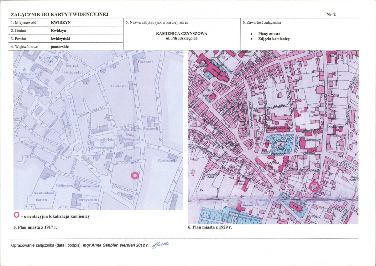Click the pink location circle on 1929 map

pos(314,187)
